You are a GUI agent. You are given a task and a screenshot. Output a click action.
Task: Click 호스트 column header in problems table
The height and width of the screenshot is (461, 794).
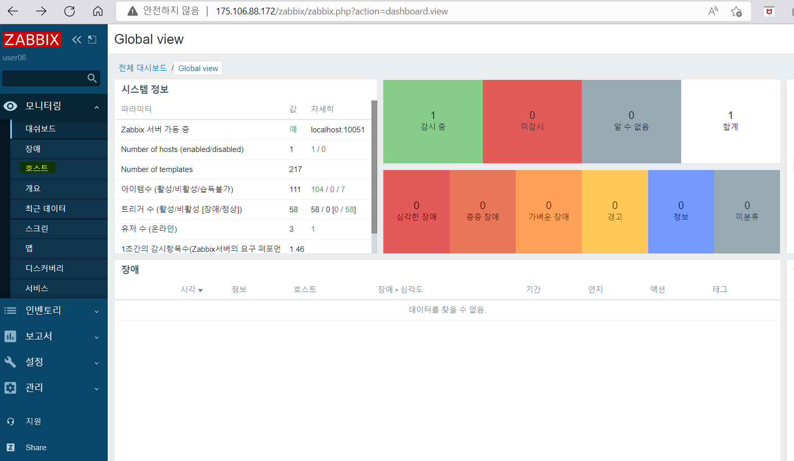point(305,289)
